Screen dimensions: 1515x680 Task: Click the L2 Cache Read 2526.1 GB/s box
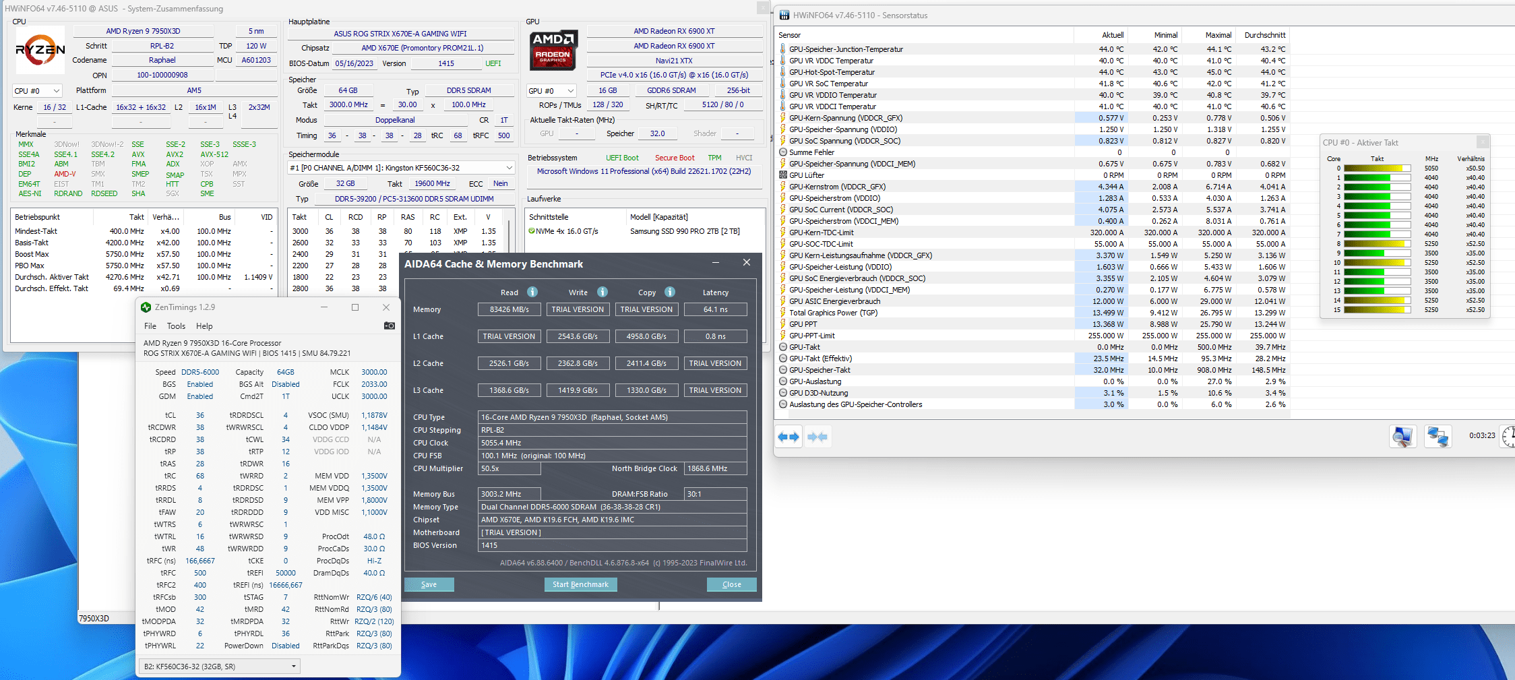509,363
